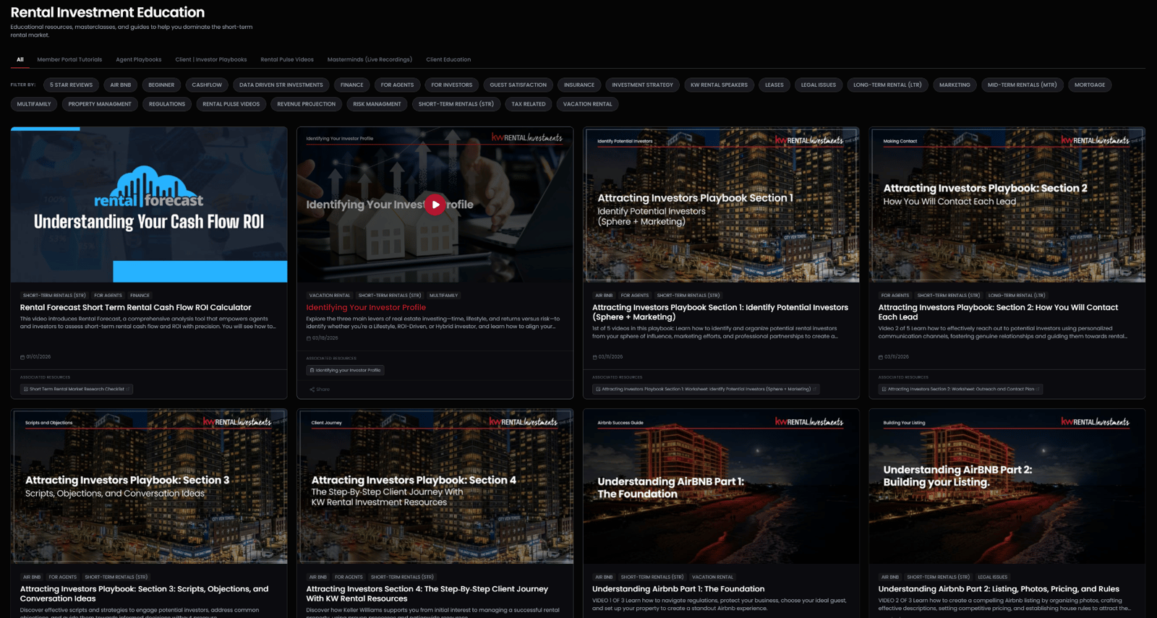This screenshot has width=1157, height=618.
Task: Open the Understanding Airbnb Part 1: The Foundation title
Action: [x=678, y=589]
